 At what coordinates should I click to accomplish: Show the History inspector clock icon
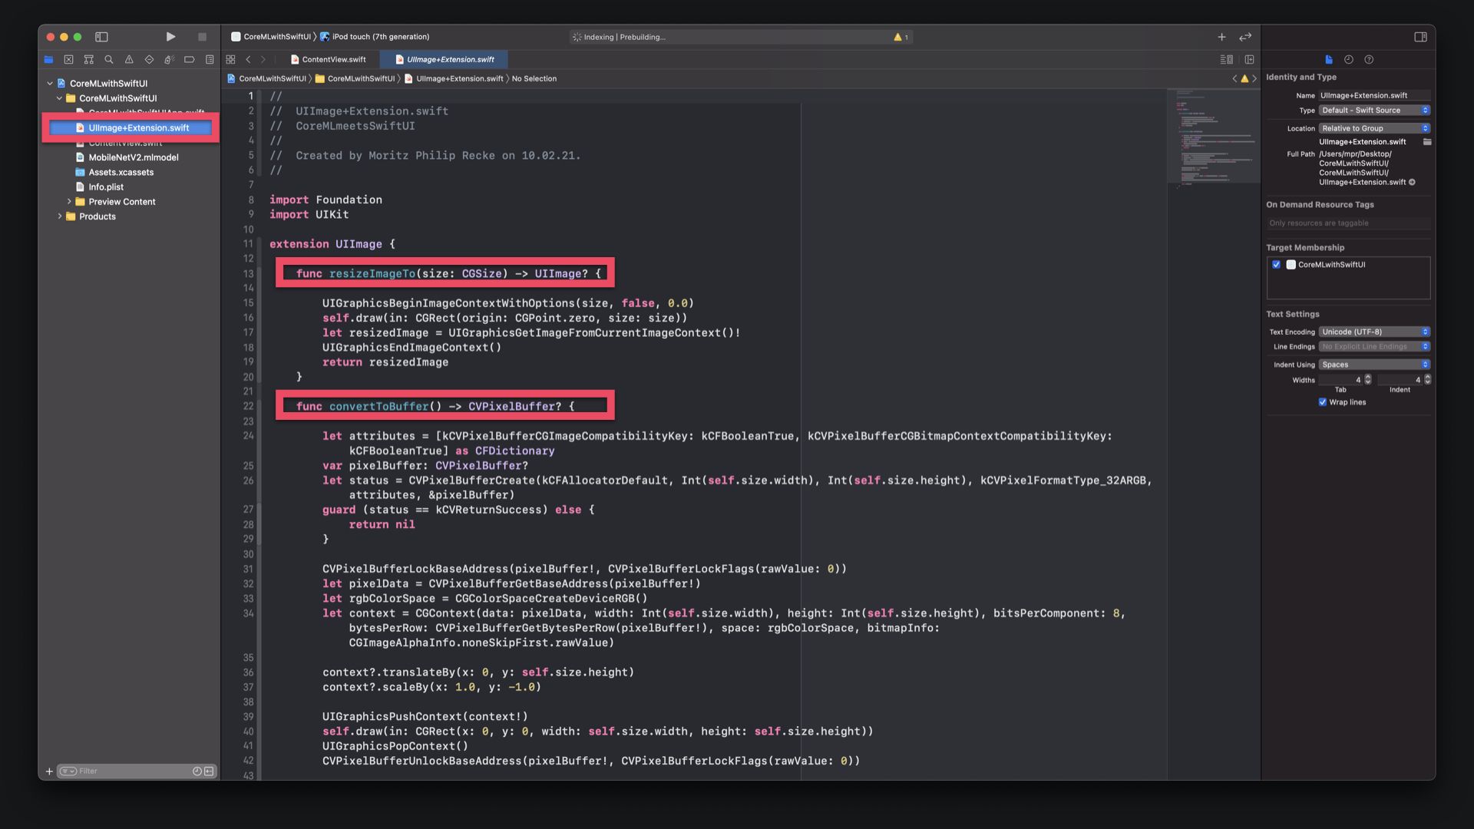point(1349,59)
